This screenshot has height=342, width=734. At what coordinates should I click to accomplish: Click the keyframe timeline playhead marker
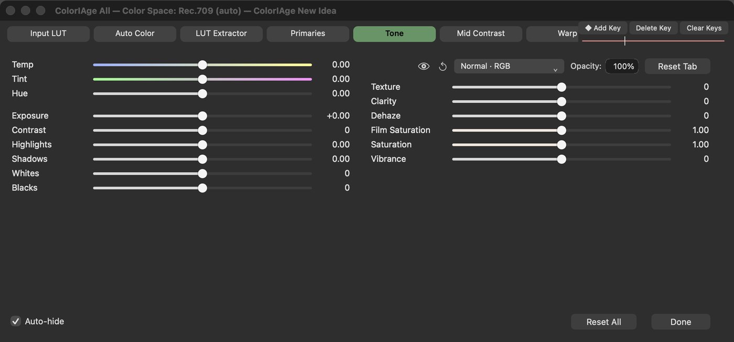click(624, 41)
